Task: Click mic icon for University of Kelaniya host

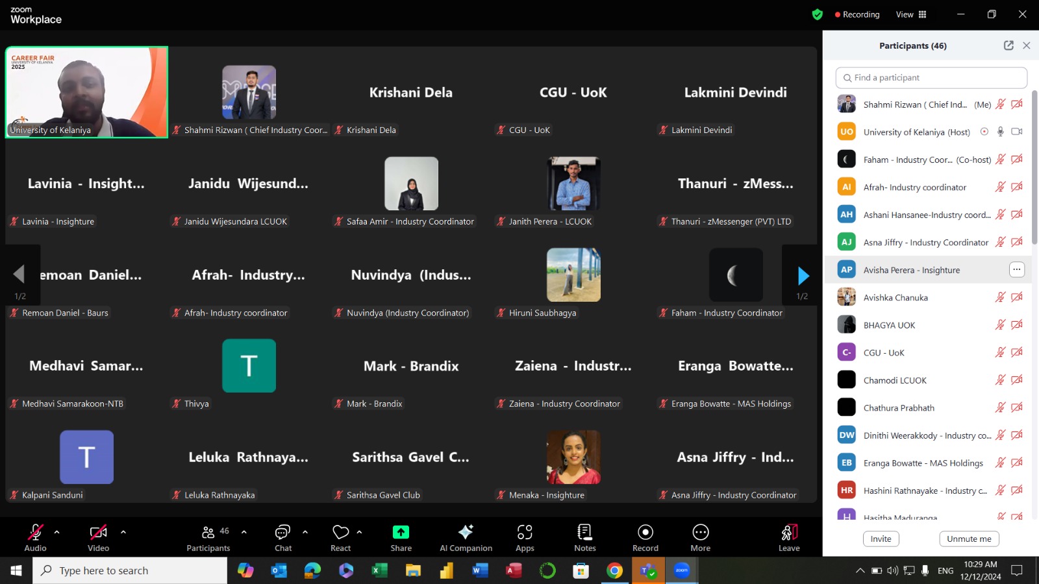Action: 1001,132
